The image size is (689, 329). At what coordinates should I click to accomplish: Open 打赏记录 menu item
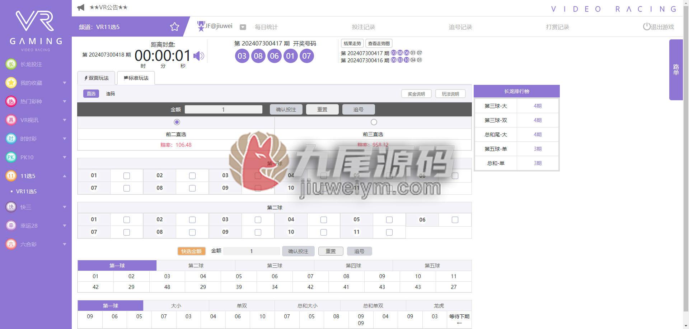[x=558, y=27]
